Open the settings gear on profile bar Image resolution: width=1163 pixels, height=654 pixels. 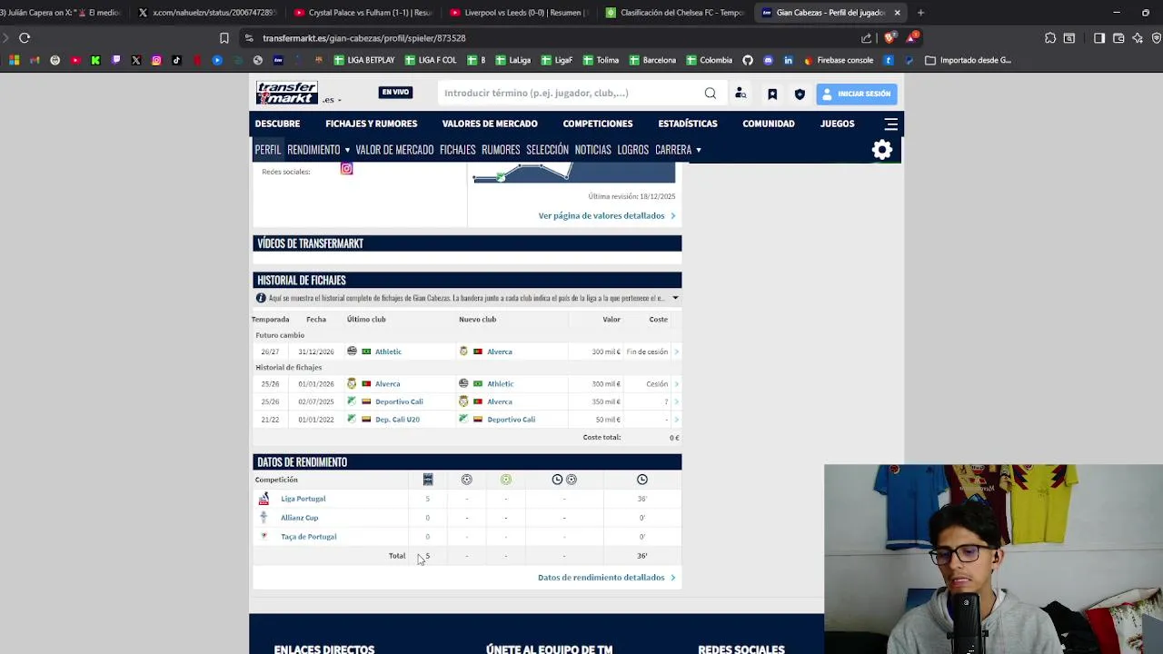pos(882,150)
